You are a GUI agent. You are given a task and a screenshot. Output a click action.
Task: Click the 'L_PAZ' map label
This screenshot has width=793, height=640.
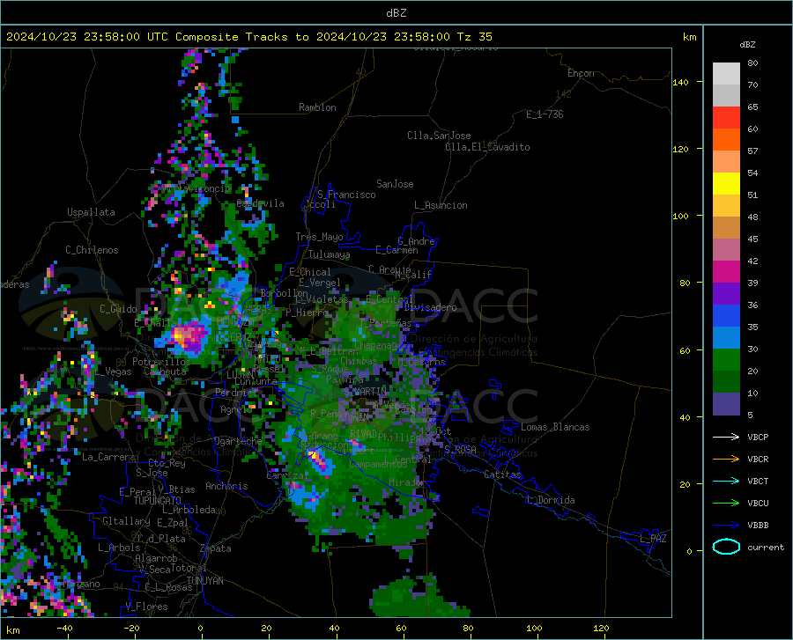click(x=653, y=539)
